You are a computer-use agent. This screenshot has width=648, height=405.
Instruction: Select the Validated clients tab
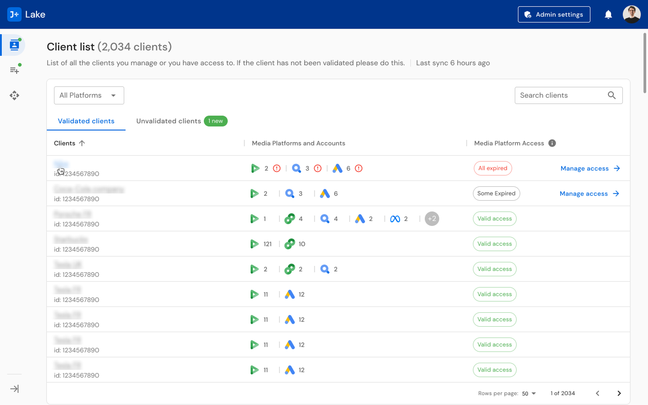(x=86, y=121)
